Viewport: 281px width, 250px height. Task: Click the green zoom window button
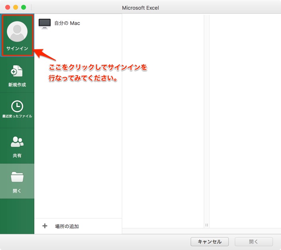point(23,7)
